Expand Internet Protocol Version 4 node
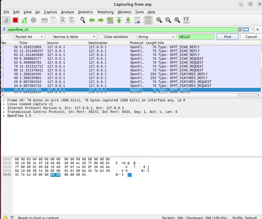 pyautogui.click(x=4, y=108)
